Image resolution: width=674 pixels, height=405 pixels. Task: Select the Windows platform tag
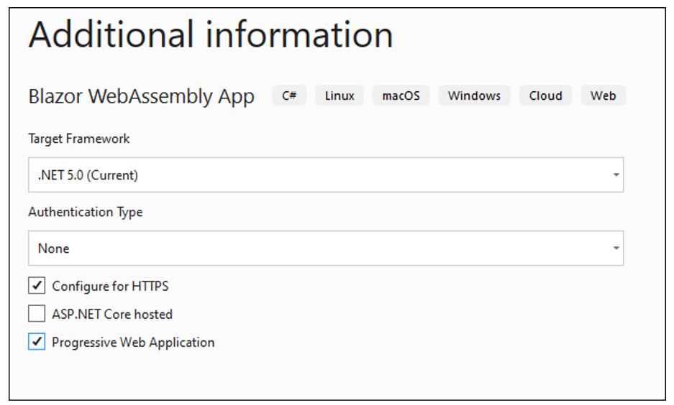474,96
